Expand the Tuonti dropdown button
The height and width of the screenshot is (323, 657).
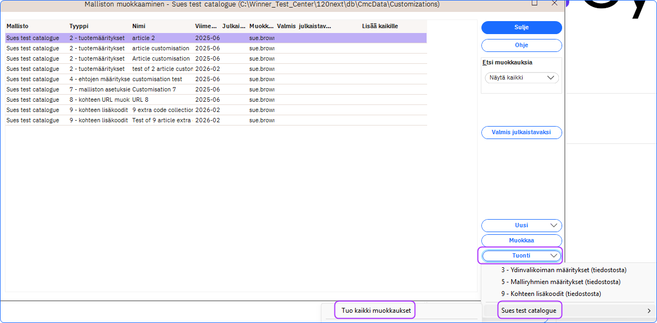(521, 255)
